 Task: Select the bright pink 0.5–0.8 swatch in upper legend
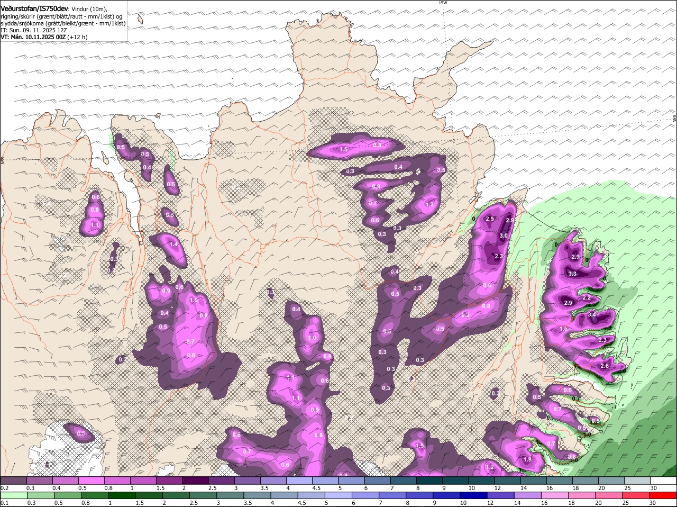pyautogui.click(x=92, y=481)
